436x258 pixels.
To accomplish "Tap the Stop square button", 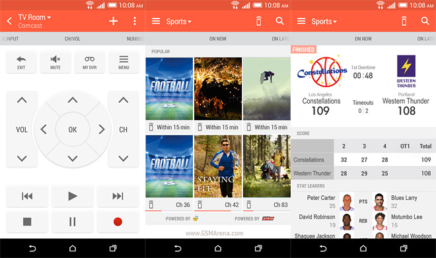I will pos(27,222).
